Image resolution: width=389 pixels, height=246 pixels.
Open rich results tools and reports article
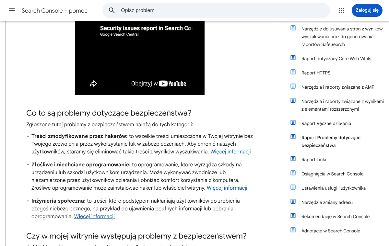click(343, 105)
